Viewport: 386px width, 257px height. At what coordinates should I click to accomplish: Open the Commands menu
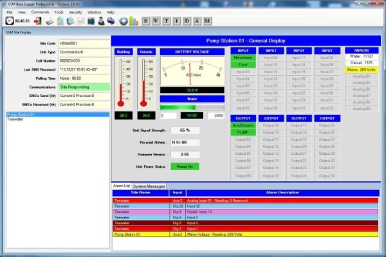click(x=40, y=12)
